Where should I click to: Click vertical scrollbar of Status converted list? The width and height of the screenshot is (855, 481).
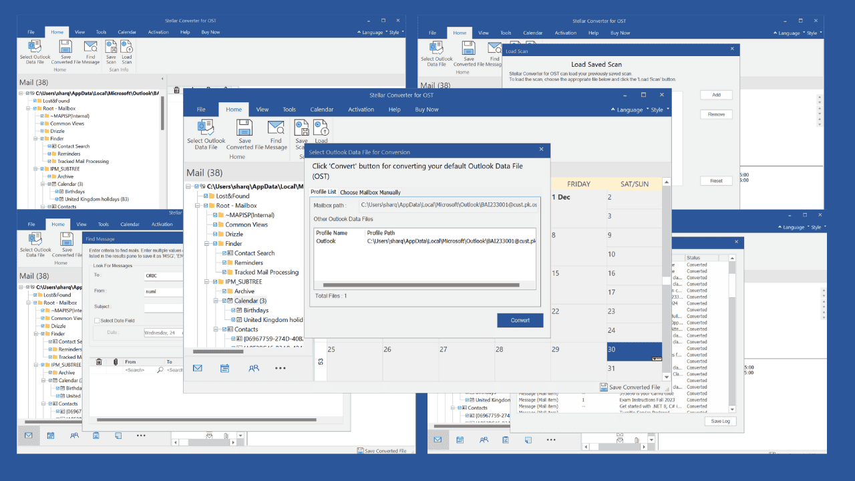tap(732, 334)
